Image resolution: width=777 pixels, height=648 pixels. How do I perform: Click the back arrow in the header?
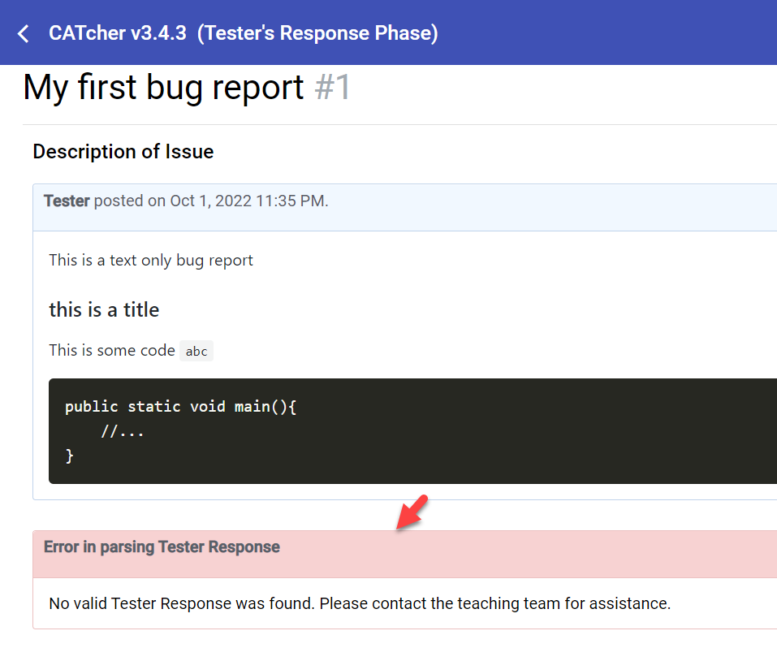[x=22, y=32]
